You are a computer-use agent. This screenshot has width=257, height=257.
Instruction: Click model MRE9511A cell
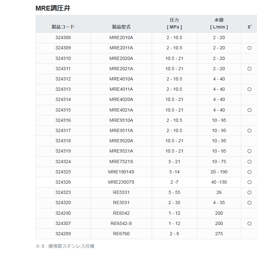121,131
